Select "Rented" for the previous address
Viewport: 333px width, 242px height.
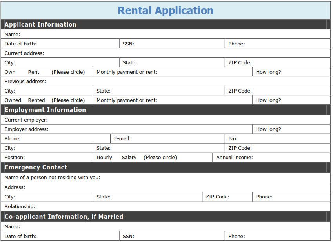36,100
